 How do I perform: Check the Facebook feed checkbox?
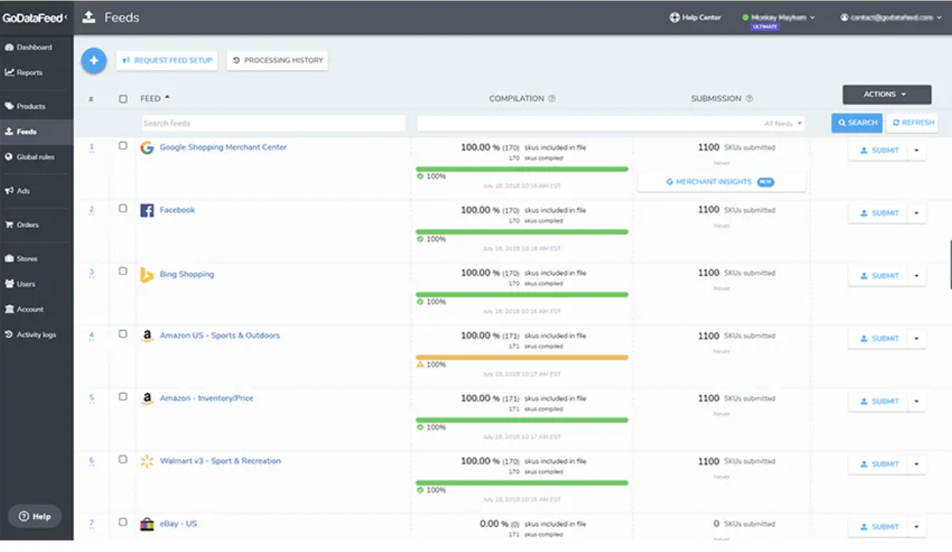point(123,209)
